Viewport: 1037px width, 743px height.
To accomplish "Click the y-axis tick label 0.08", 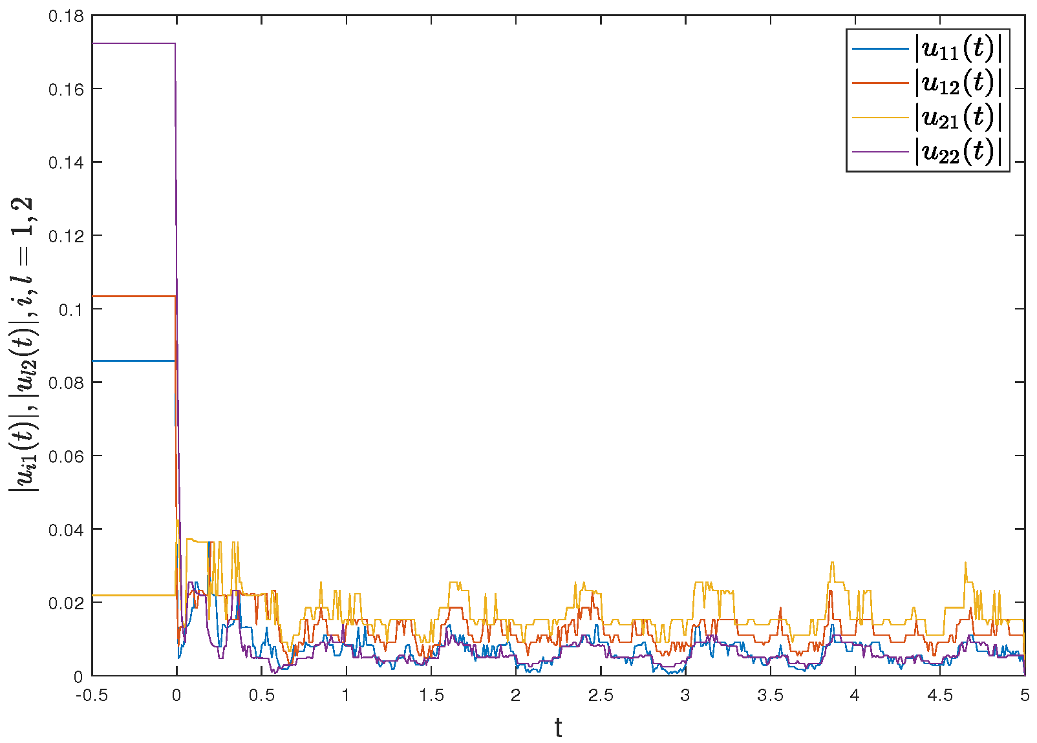I will pos(66,382).
